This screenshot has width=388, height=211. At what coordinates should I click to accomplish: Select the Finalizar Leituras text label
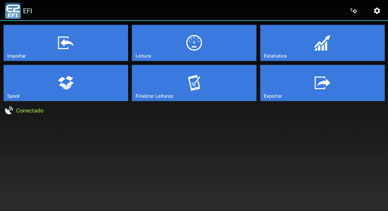(154, 96)
